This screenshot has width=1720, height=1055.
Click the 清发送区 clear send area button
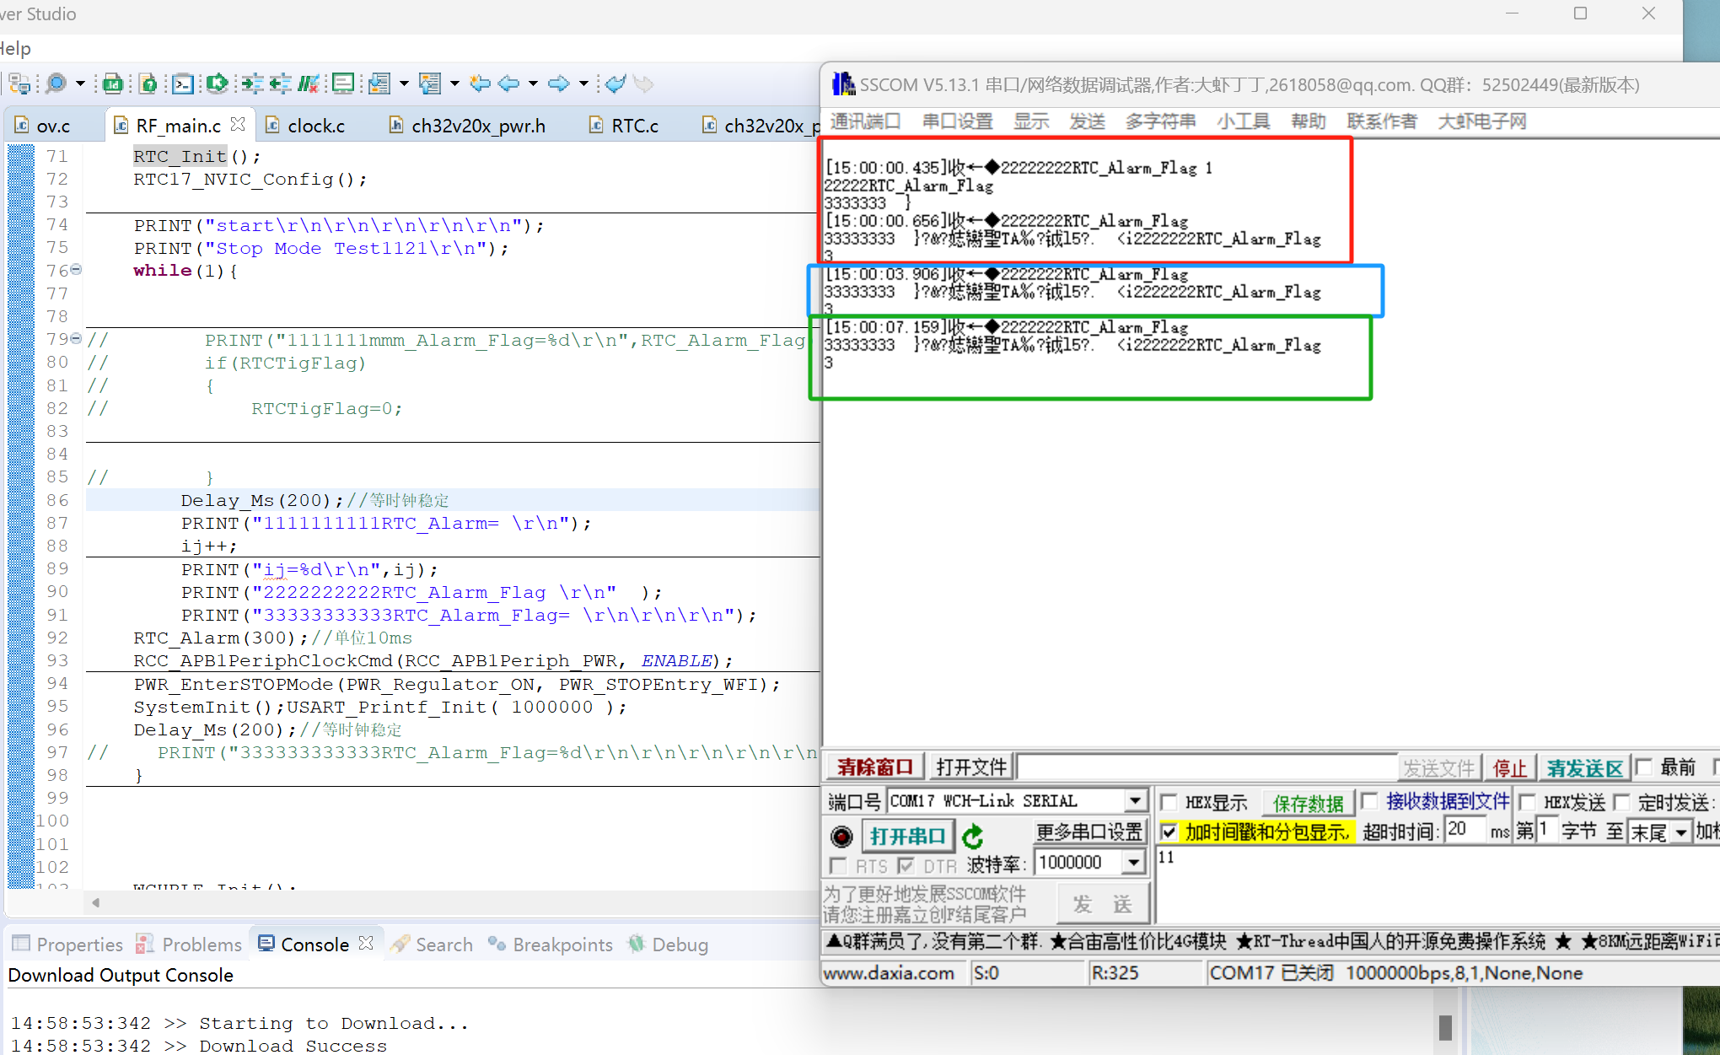click(x=1584, y=767)
